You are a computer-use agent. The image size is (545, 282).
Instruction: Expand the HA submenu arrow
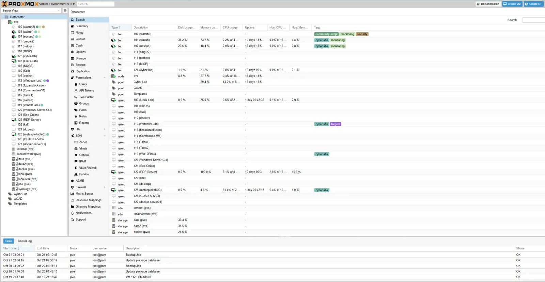tap(105, 129)
